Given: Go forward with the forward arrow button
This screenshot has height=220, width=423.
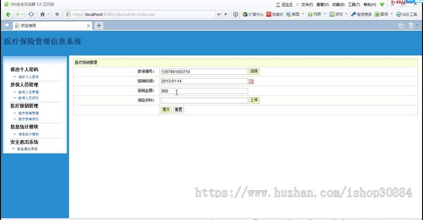Looking at the screenshot, I should [17, 14].
